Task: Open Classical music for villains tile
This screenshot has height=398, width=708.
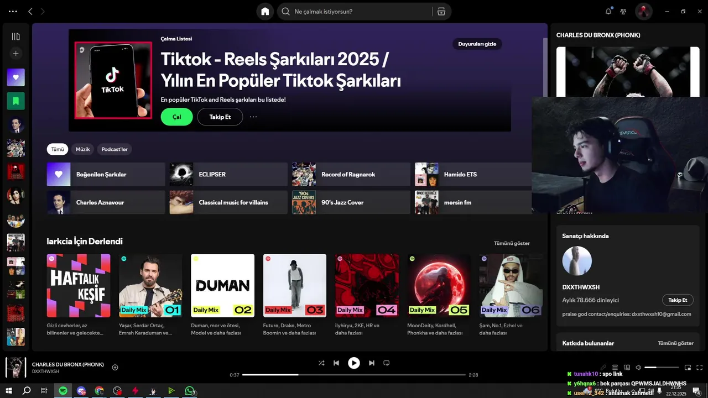Action: (228, 202)
